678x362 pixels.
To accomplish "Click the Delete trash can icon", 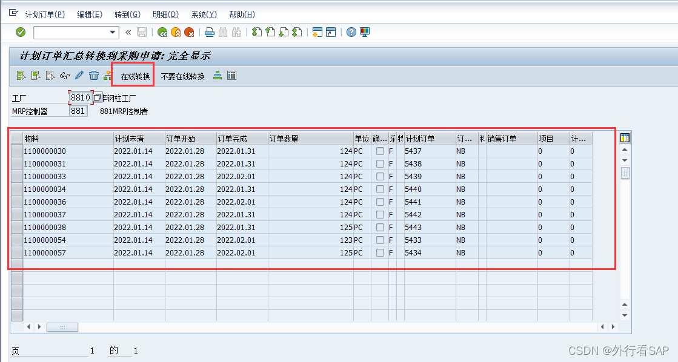I will click(94, 76).
